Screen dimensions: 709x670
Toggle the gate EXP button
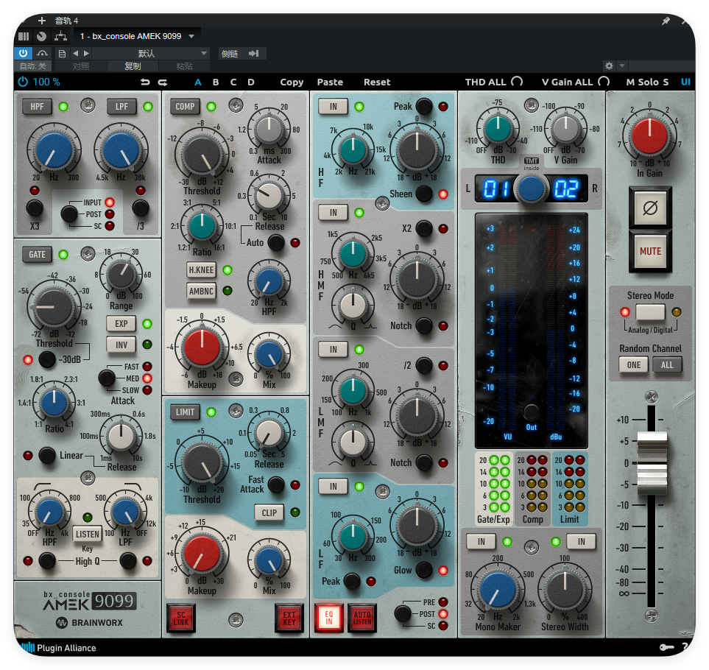coord(121,324)
